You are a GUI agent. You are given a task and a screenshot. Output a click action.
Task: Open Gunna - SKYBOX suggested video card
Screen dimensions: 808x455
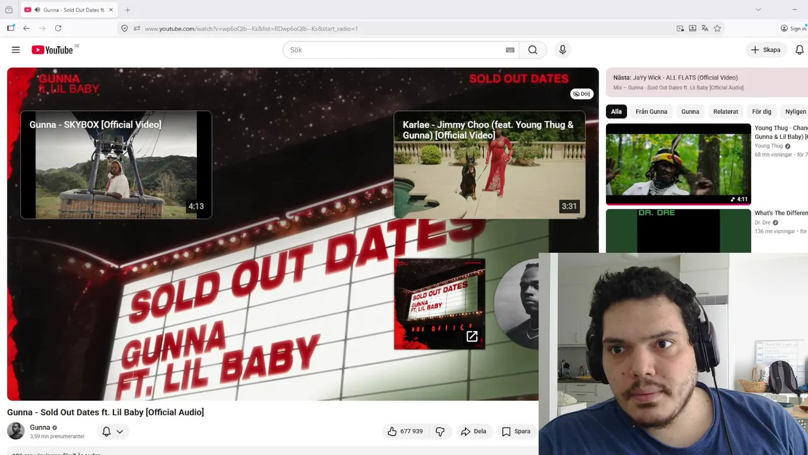pos(116,165)
